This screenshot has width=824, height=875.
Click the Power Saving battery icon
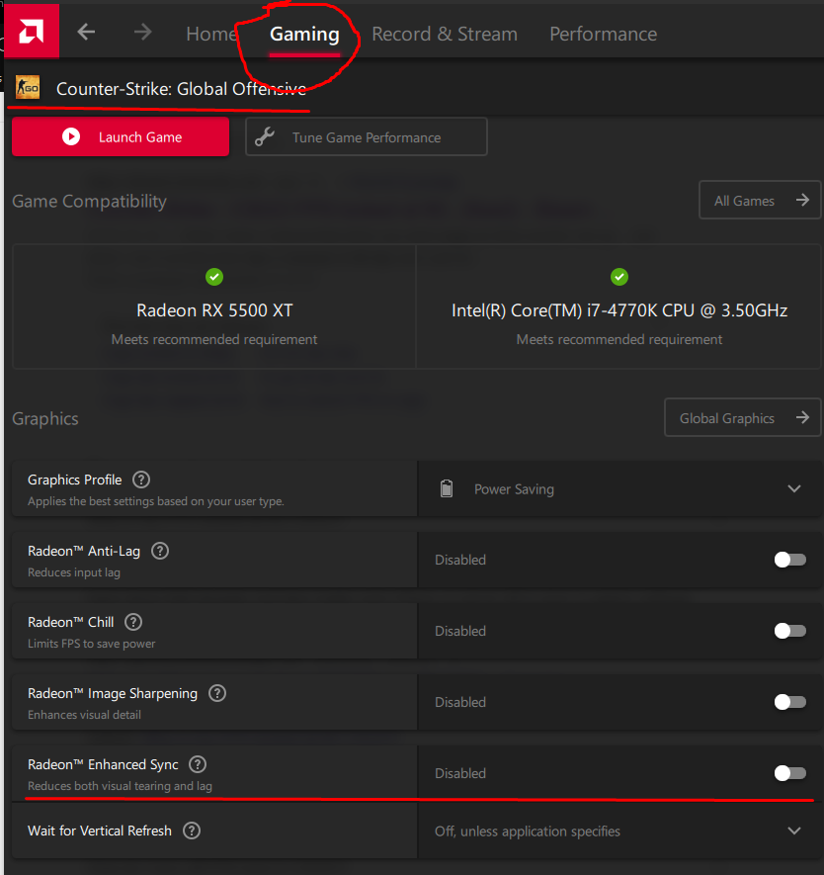[446, 488]
